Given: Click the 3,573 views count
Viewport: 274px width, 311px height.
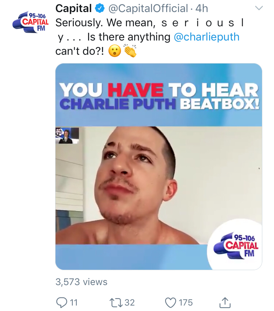Looking at the screenshot, I should (81, 282).
